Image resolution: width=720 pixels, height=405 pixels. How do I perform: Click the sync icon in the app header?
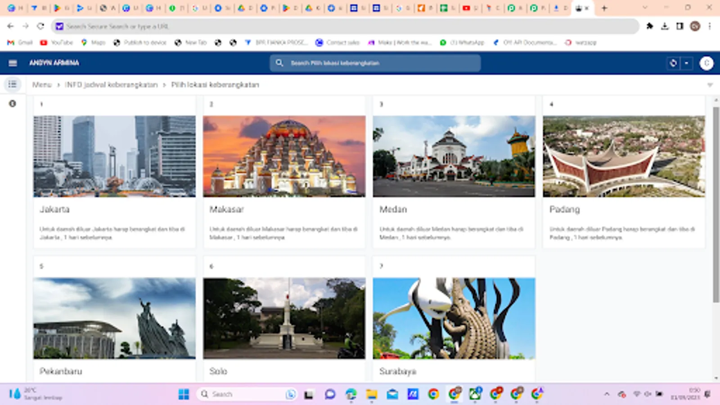click(x=673, y=63)
